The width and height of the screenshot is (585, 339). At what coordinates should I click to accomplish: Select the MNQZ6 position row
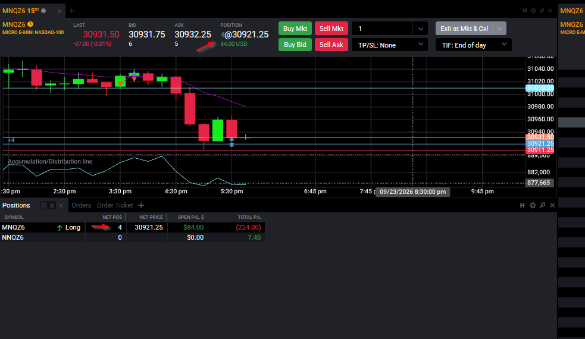pyautogui.click(x=133, y=228)
